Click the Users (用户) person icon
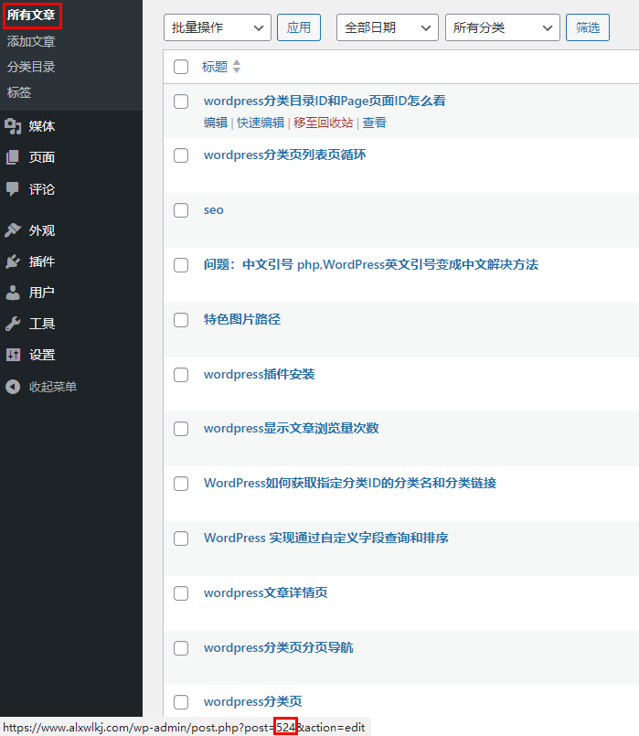 (x=13, y=293)
